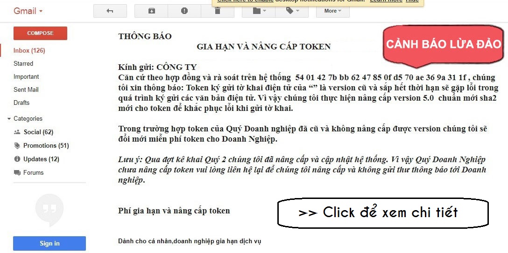
Task: Delete the email with trash icon
Action: 218,11
